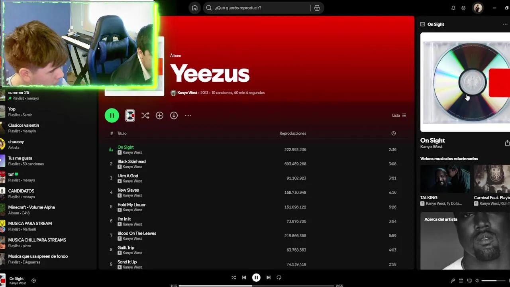This screenshot has height=287, width=510.
Task: Open Acerca del artista card
Action: tap(465, 241)
